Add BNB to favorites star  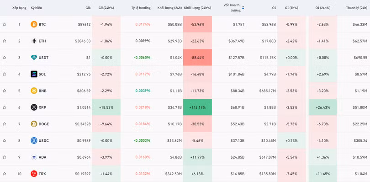[x=5, y=91]
